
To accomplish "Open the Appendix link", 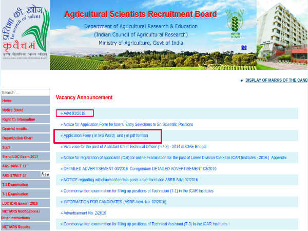I will (279, 158).
